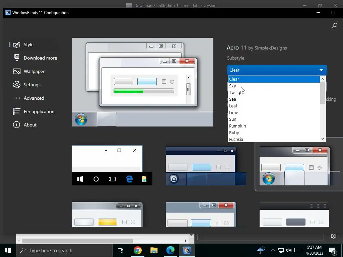Open the Style section in sidebar

point(28,45)
